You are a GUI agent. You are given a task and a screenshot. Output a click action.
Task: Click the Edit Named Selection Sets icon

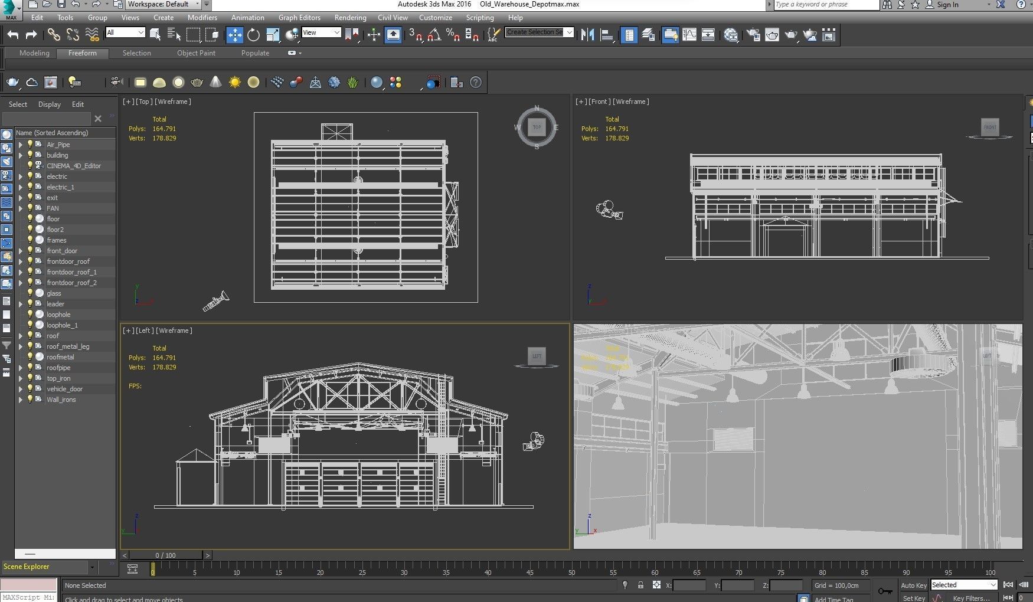[493, 35]
